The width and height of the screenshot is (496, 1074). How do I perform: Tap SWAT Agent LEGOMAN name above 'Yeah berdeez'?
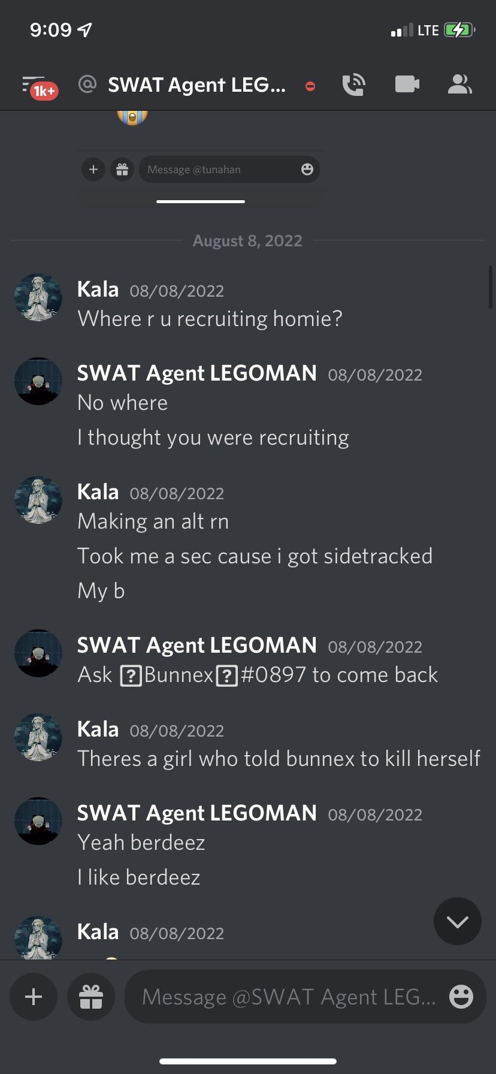(197, 813)
